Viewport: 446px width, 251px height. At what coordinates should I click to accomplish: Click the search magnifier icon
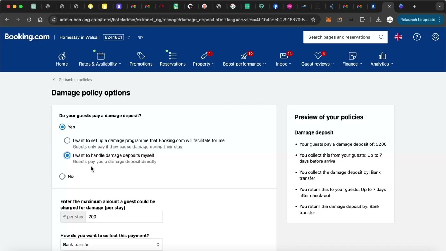coord(382,37)
